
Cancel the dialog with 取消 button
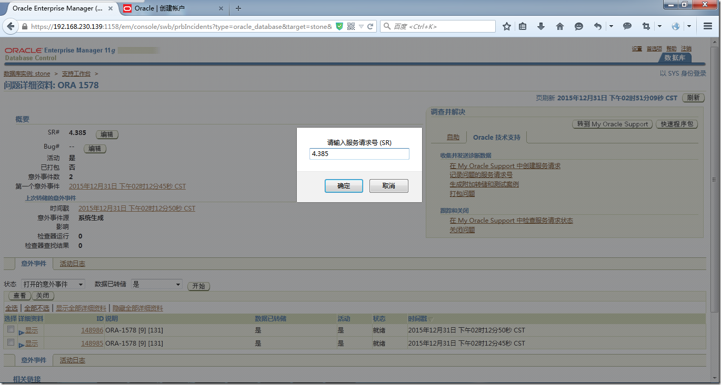[x=389, y=186]
